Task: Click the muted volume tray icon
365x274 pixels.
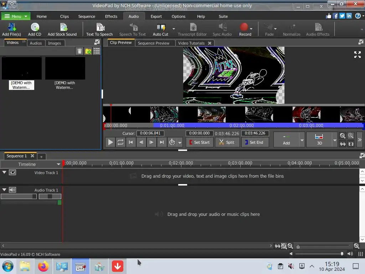Action: 291,266
